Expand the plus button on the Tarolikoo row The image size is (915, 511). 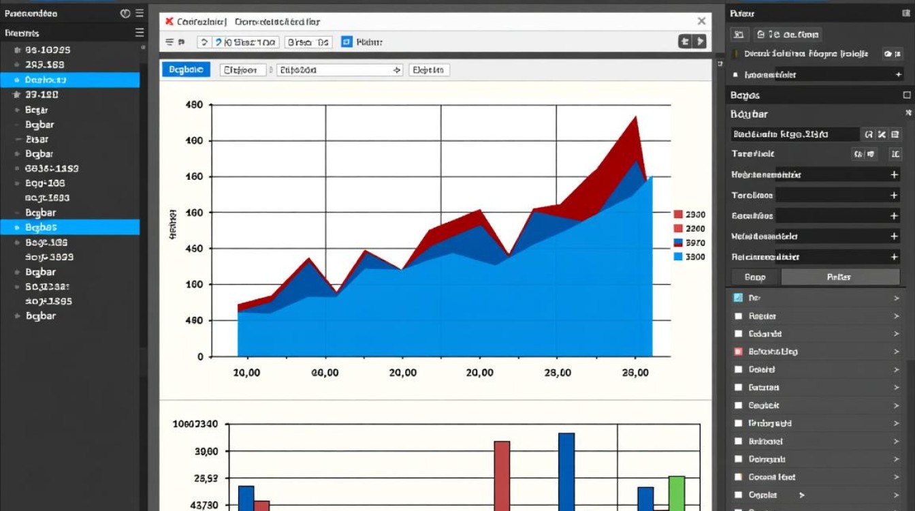894,196
